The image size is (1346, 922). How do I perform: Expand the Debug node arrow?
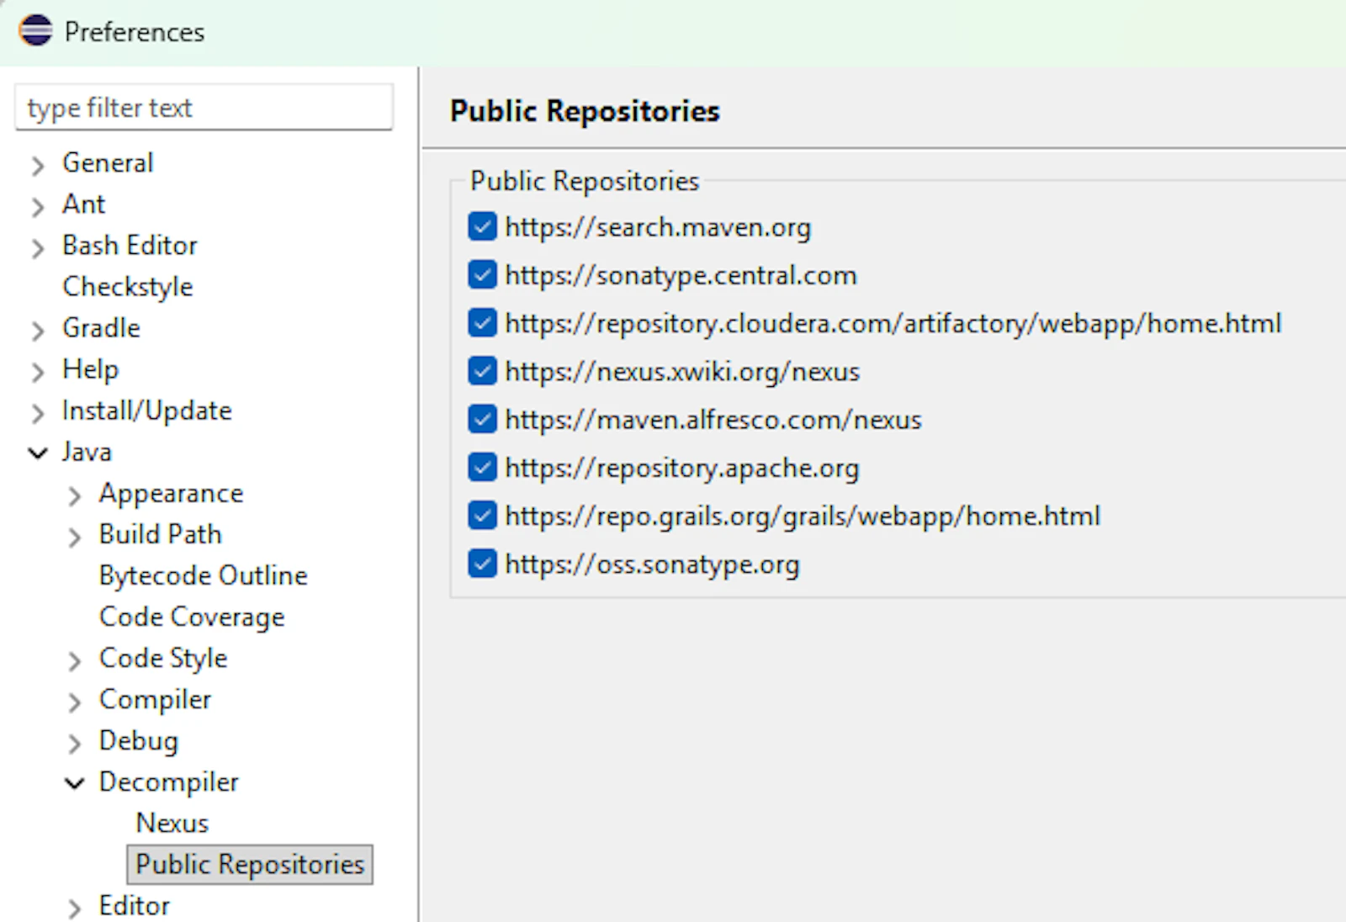(74, 743)
